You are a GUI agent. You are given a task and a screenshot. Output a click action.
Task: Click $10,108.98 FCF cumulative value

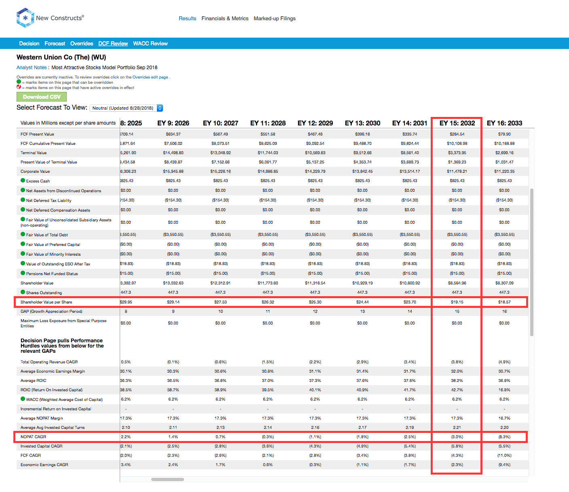(x=457, y=143)
